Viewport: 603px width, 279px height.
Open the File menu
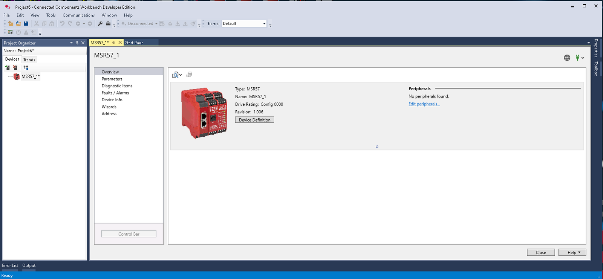[7, 15]
